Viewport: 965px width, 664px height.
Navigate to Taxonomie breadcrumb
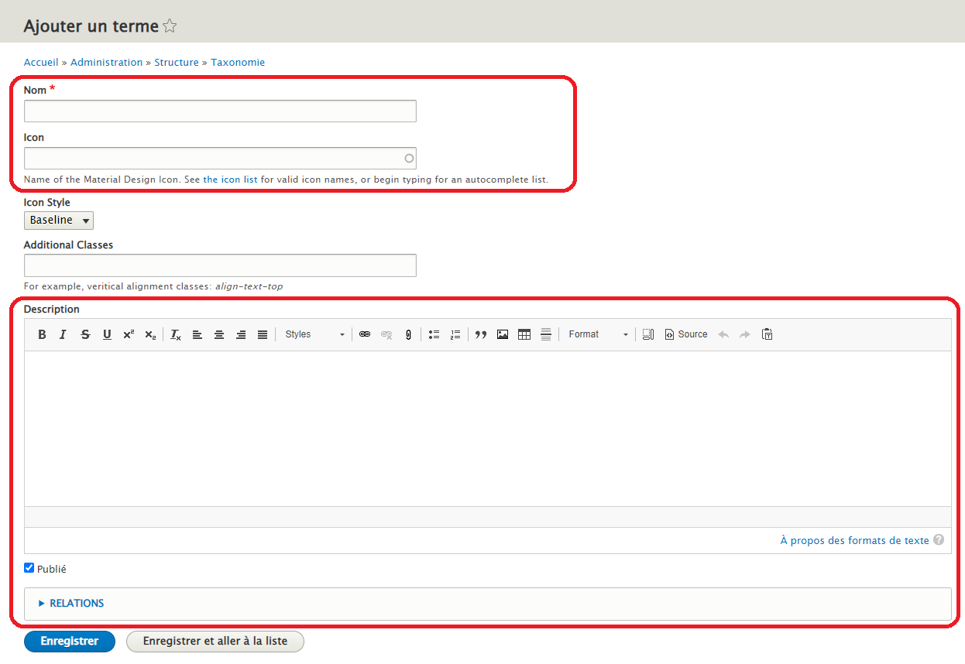pyautogui.click(x=238, y=62)
